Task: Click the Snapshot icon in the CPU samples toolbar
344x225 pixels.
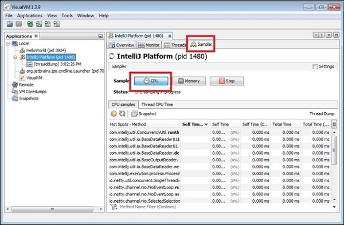Action: point(134,113)
